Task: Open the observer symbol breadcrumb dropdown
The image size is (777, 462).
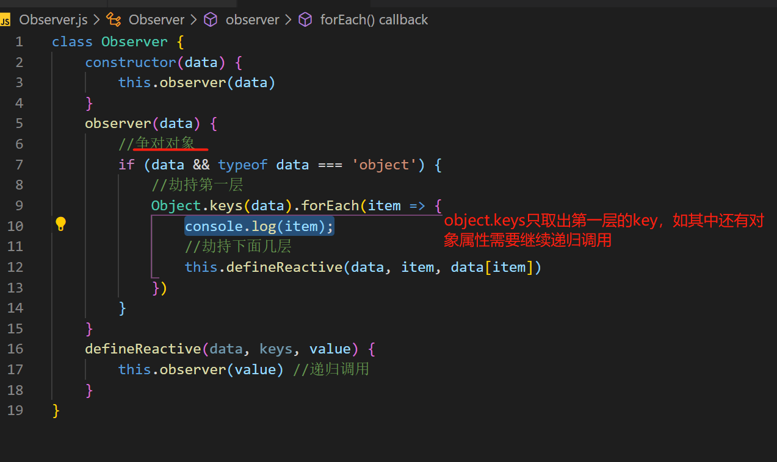Action: point(252,20)
